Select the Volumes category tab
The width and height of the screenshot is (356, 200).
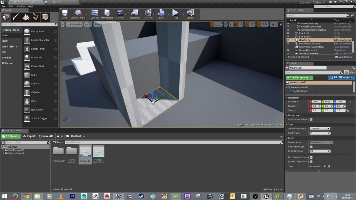[x=6, y=57]
